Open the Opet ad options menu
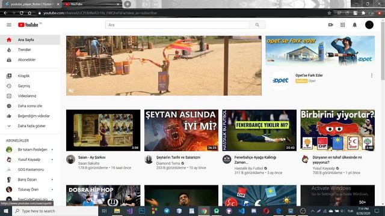 372,76
